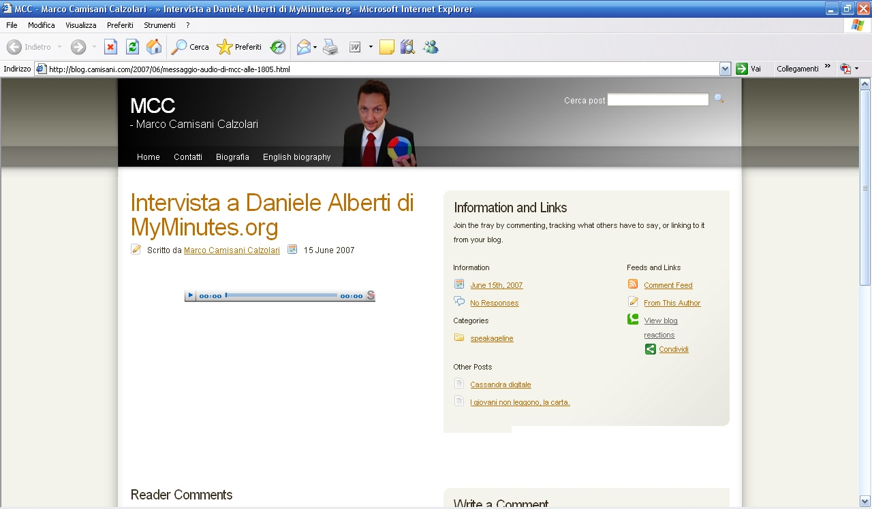
Task: Open the Visualizza menu
Action: coord(81,25)
